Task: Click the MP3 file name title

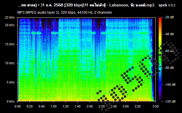Action: [86, 5]
